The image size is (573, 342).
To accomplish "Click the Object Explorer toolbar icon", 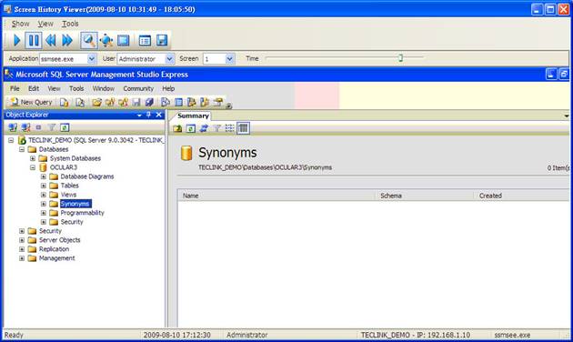I will [x=192, y=103].
